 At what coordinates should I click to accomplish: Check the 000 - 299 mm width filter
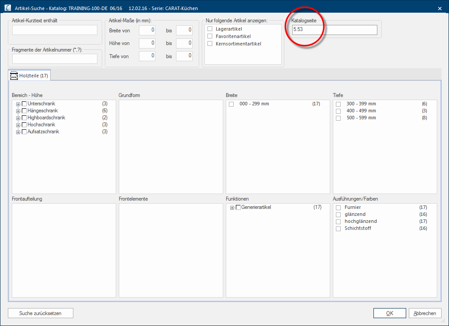click(231, 104)
